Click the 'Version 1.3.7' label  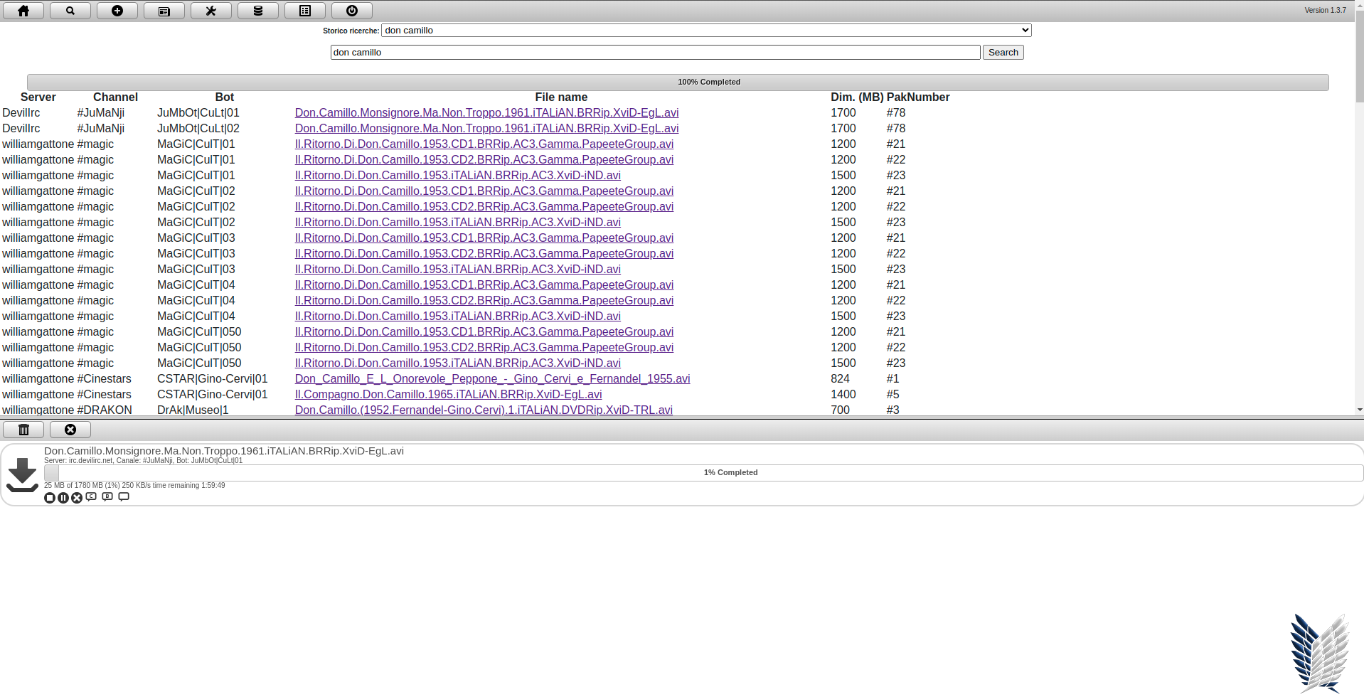[1325, 11]
